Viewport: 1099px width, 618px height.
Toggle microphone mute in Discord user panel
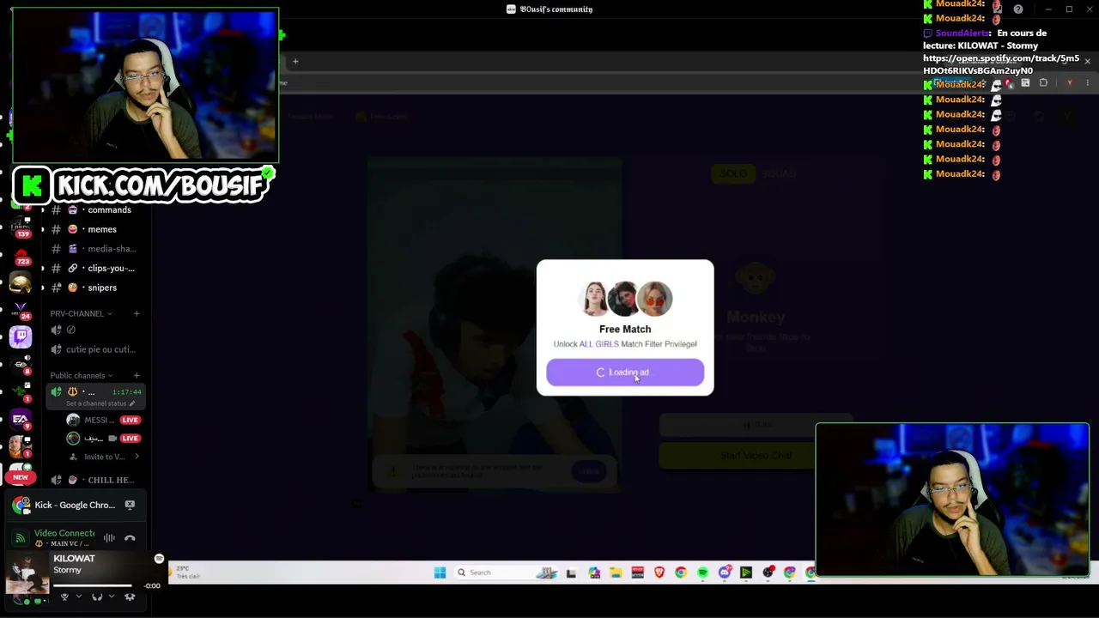click(x=64, y=597)
